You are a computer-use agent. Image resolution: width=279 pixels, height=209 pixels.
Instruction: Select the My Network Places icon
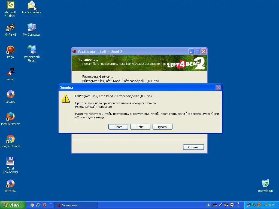[32, 54]
